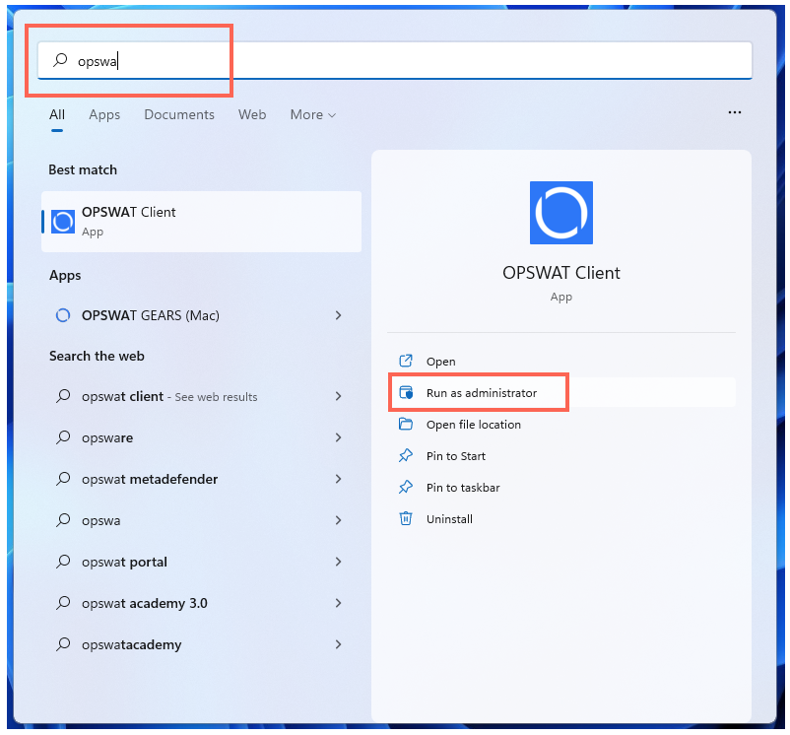The width and height of the screenshot is (790, 735).
Task: Expand OPSWAT GEARS (Mac) chevron
Action: coord(338,315)
